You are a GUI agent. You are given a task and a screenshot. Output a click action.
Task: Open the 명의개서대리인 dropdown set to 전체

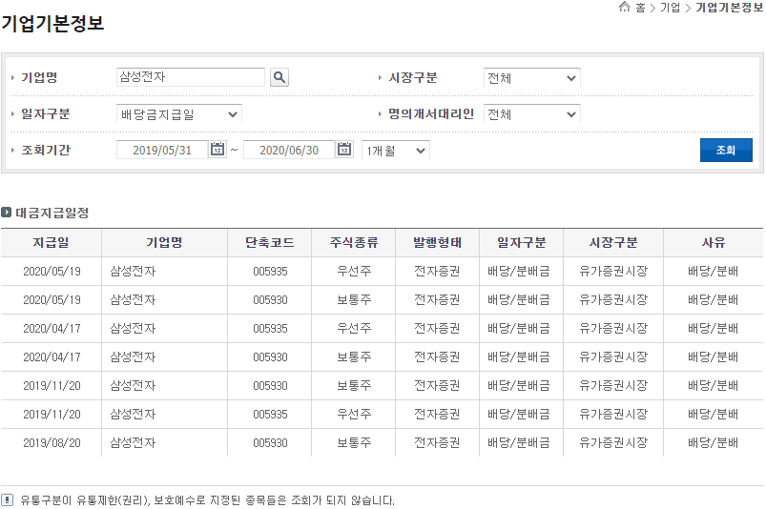click(531, 114)
